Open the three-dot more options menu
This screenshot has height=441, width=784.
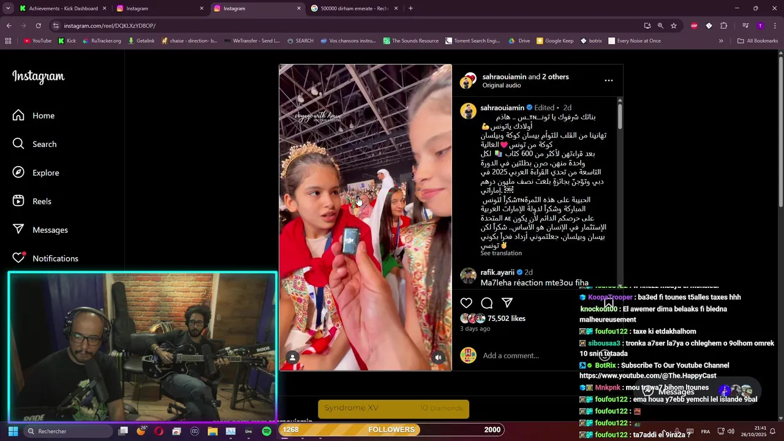point(608,80)
